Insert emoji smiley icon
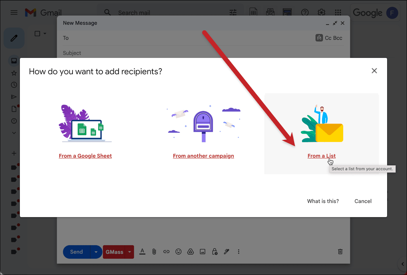Screen dimensions: 407x275 tap(179, 252)
